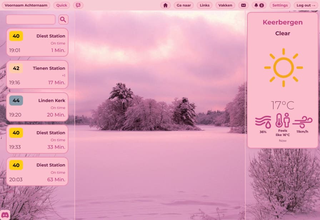
Task: Open the Discord icon in the corner
Action: pyautogui.click(x=5, y=215)
